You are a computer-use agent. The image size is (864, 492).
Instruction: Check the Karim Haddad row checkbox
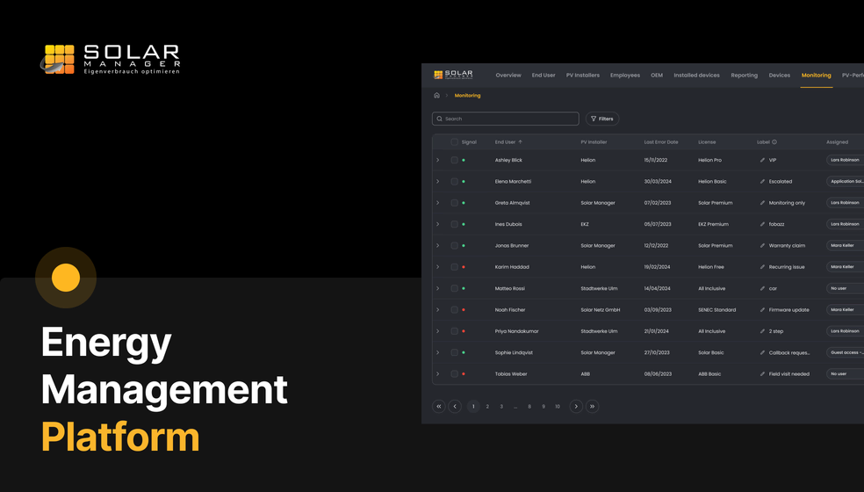tap(455, 267)
